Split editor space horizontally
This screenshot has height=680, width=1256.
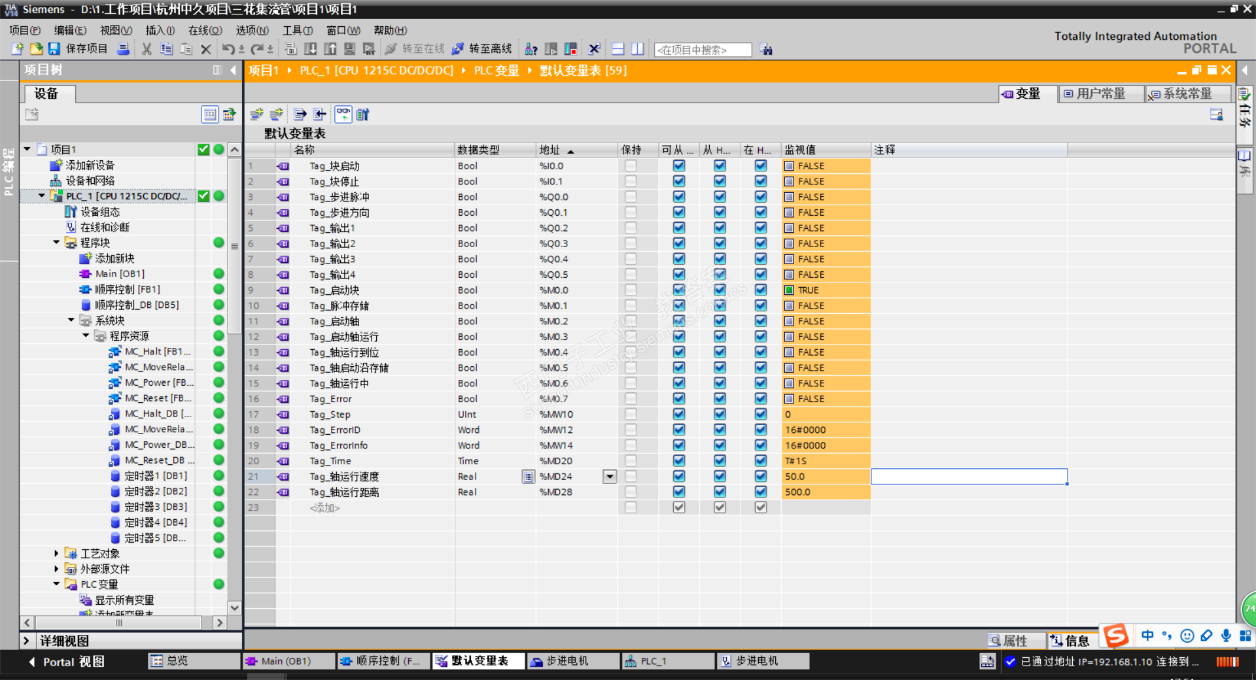pos(618,49)
